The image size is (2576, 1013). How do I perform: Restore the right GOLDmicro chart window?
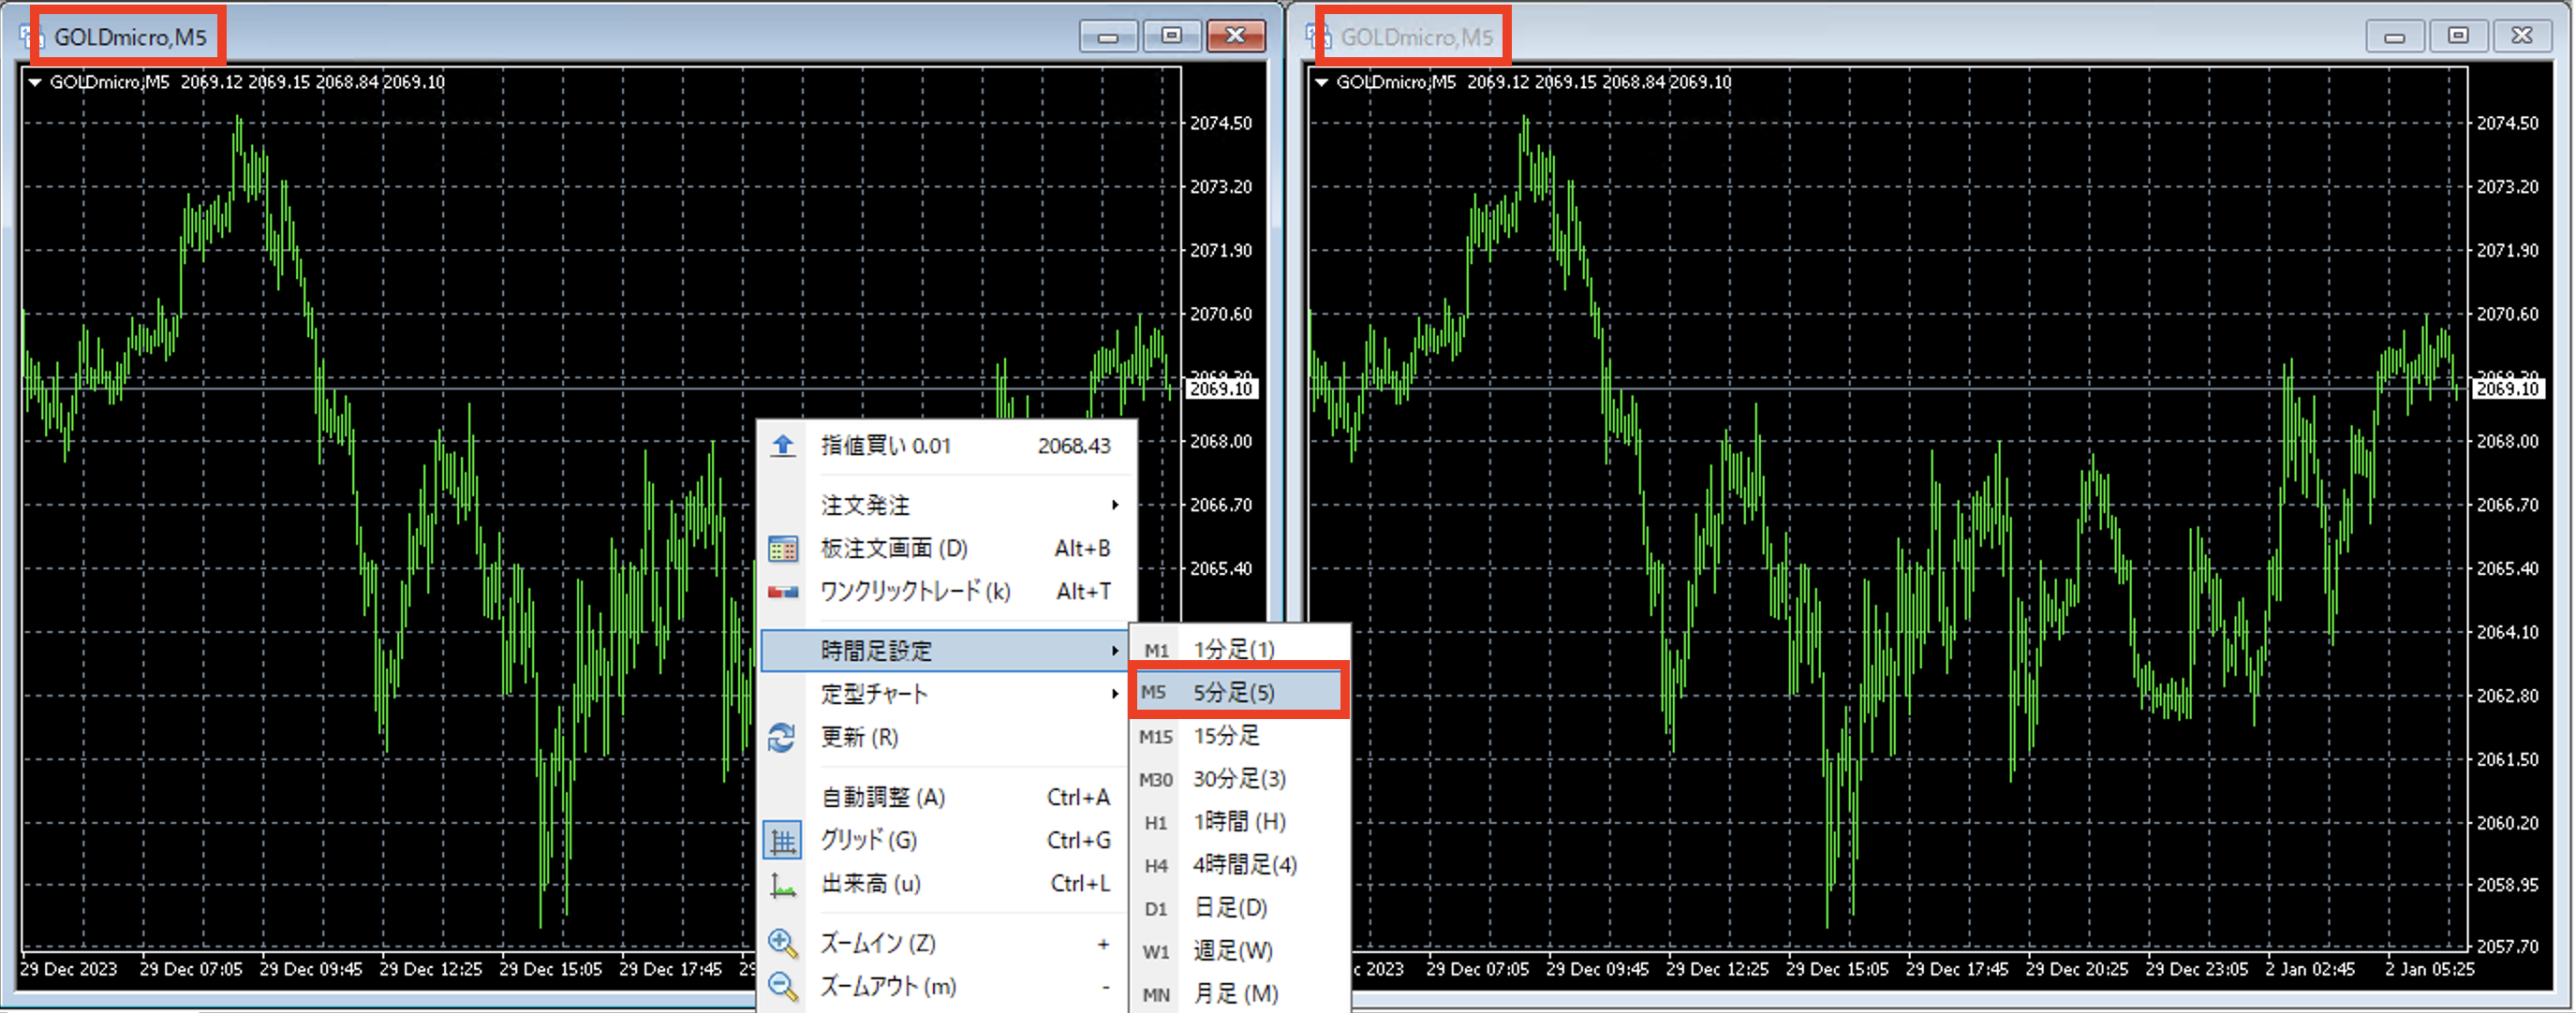(x=2457, y=36)
